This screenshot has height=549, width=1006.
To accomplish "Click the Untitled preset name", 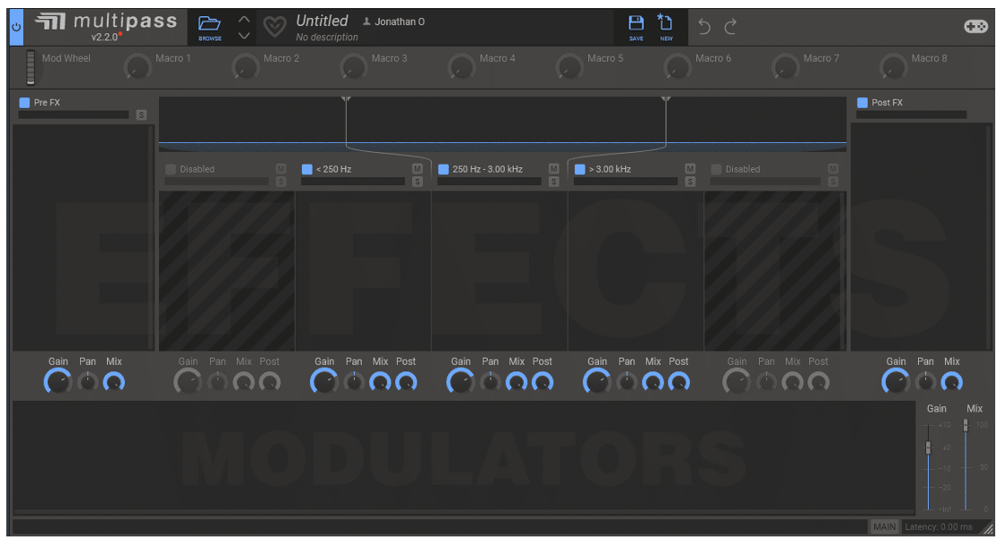I will click(x=322, y=20).
